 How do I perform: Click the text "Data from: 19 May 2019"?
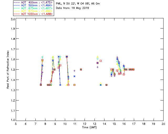pos(72,8)
